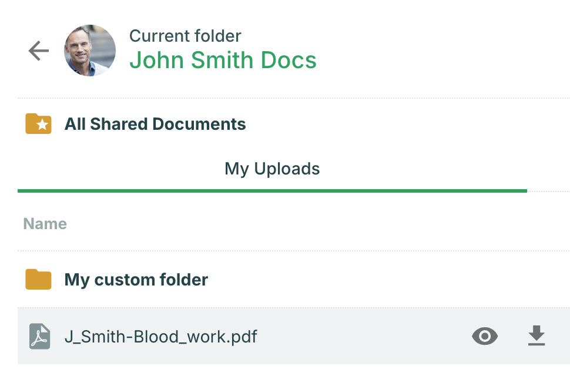Download J_Smith-Blood_work.pdf with the download icon

536,336
